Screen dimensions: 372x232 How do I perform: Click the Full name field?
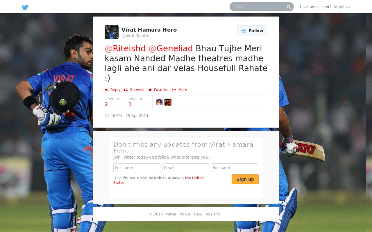click(x=137, y=168)
